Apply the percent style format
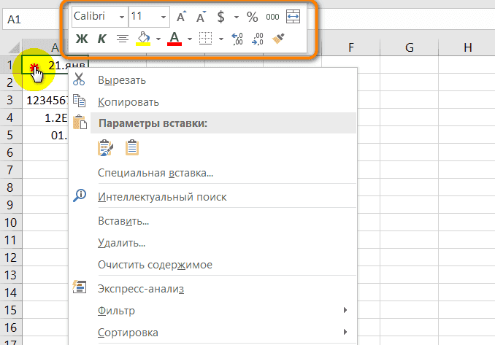The width and height of the screenshot is (495, 345). click(252, 16)
